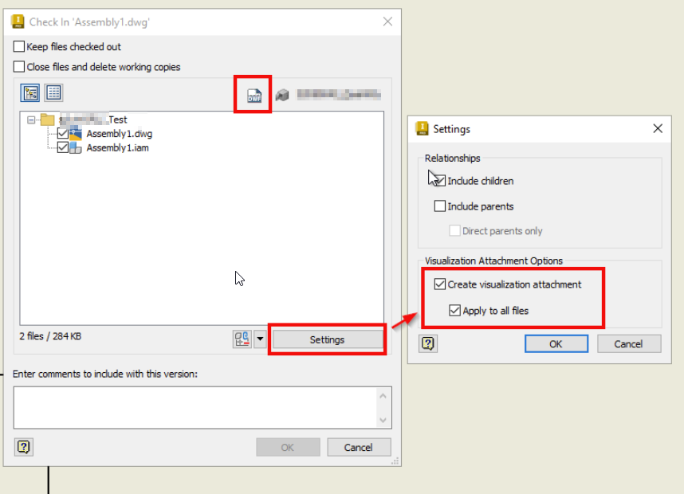Confirm Settings dialog with OK

(556, 344)
